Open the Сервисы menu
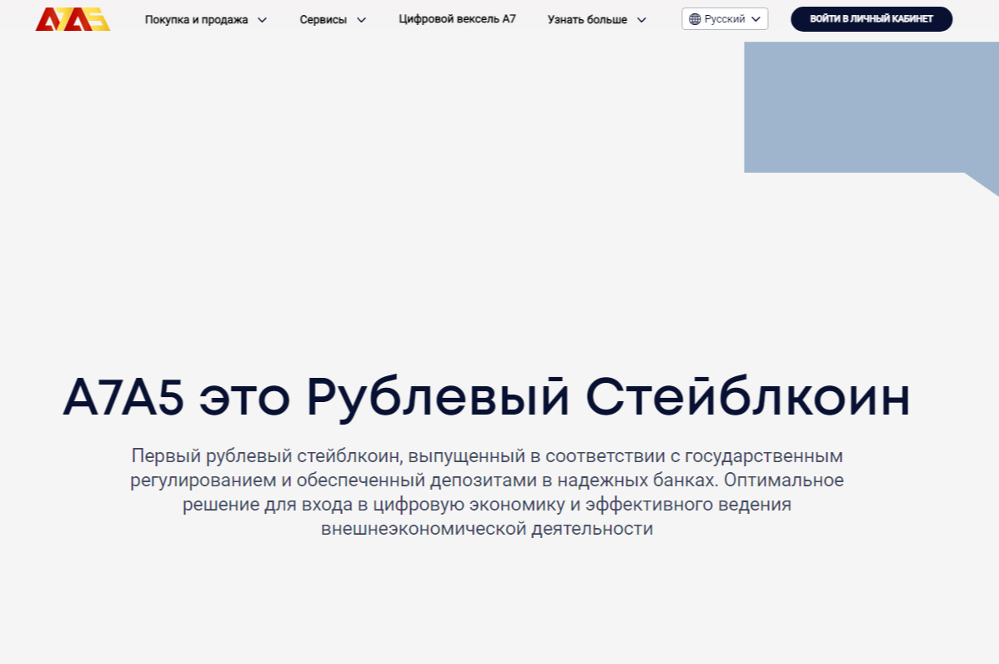The width and height of the screenshot is (999, 664). (x=323, y=19)
